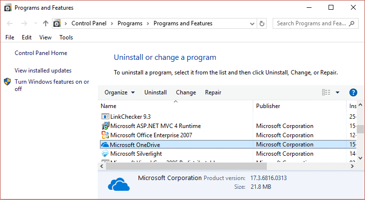Open Control Panel Home link
This screenshot has height=200, width=365.
coord(41,53)
